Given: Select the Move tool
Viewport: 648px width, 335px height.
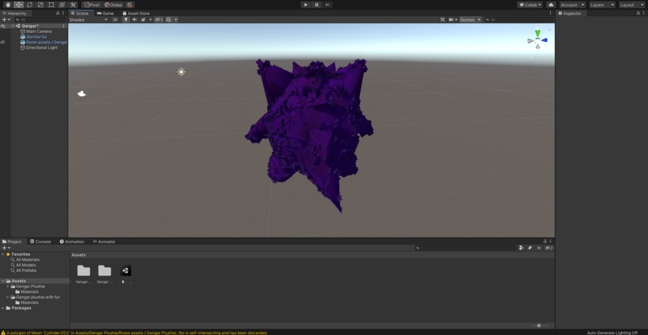Looking at the screenshot, I should click(x=19, y=5).
